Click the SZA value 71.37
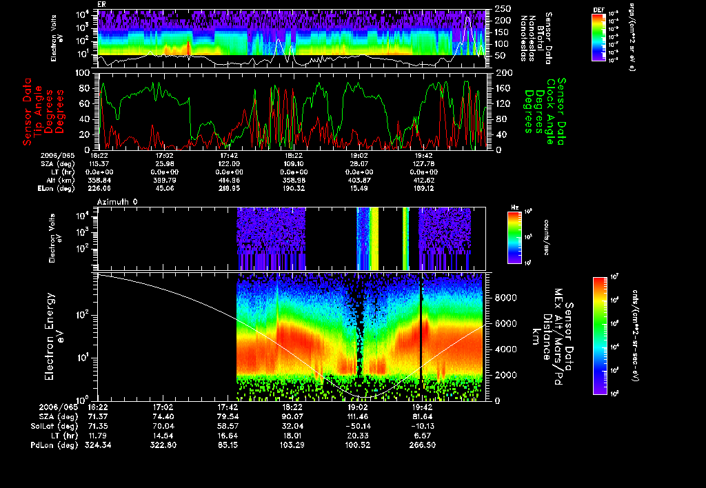Image resolution: width=706 pixels, height=488 pixels. tap(98, 417)
